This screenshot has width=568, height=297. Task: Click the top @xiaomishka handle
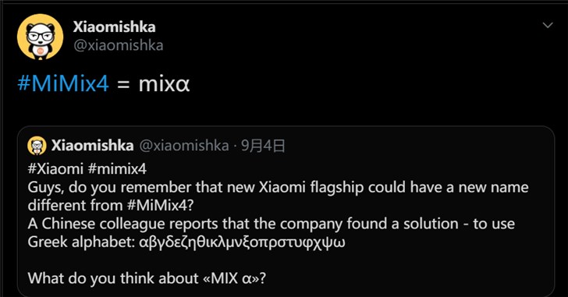pyautogui.click(x=118, y=45)
